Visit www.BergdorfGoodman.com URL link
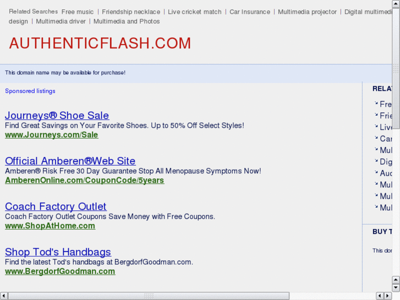400x300 pixels. [60, 271]
